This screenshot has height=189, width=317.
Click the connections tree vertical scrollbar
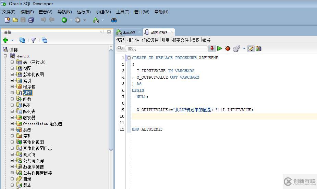coord(111,100)
